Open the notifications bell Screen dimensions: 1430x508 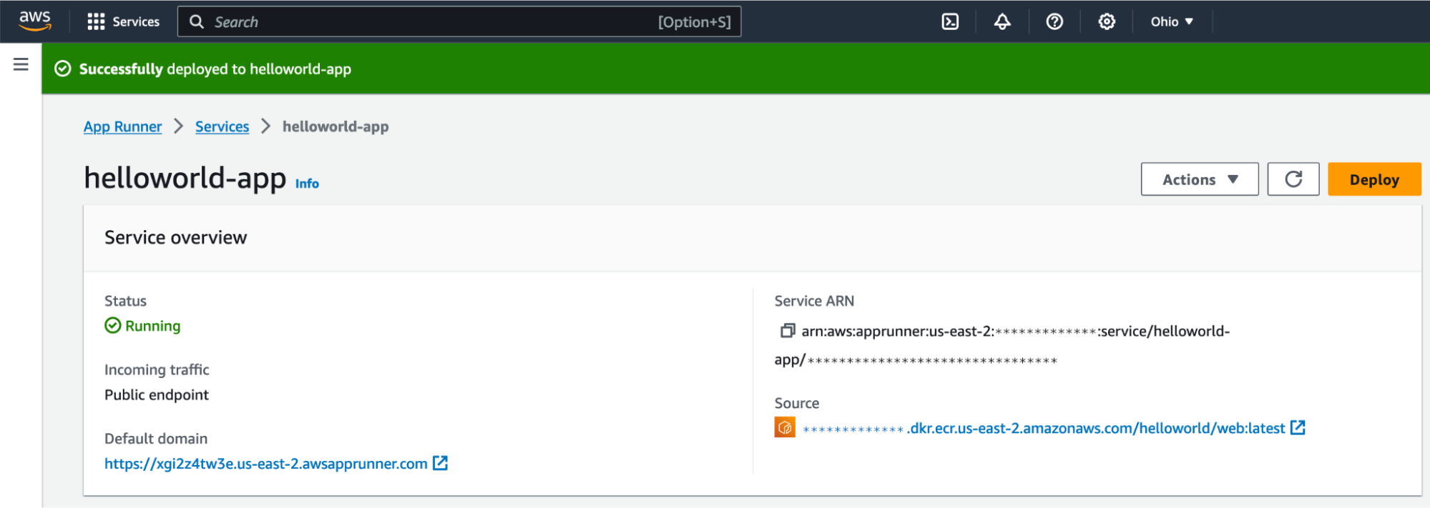[1002, 21]
